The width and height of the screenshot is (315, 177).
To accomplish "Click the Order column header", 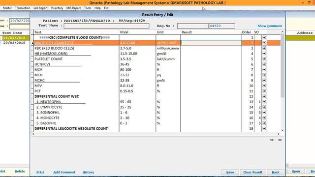I will coord(246,32).
